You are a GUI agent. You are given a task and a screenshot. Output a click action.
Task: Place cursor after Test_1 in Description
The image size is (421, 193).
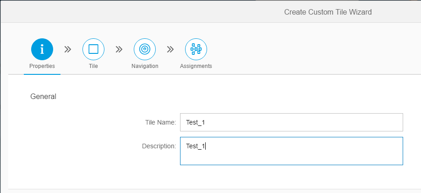[x=205, y=146]
